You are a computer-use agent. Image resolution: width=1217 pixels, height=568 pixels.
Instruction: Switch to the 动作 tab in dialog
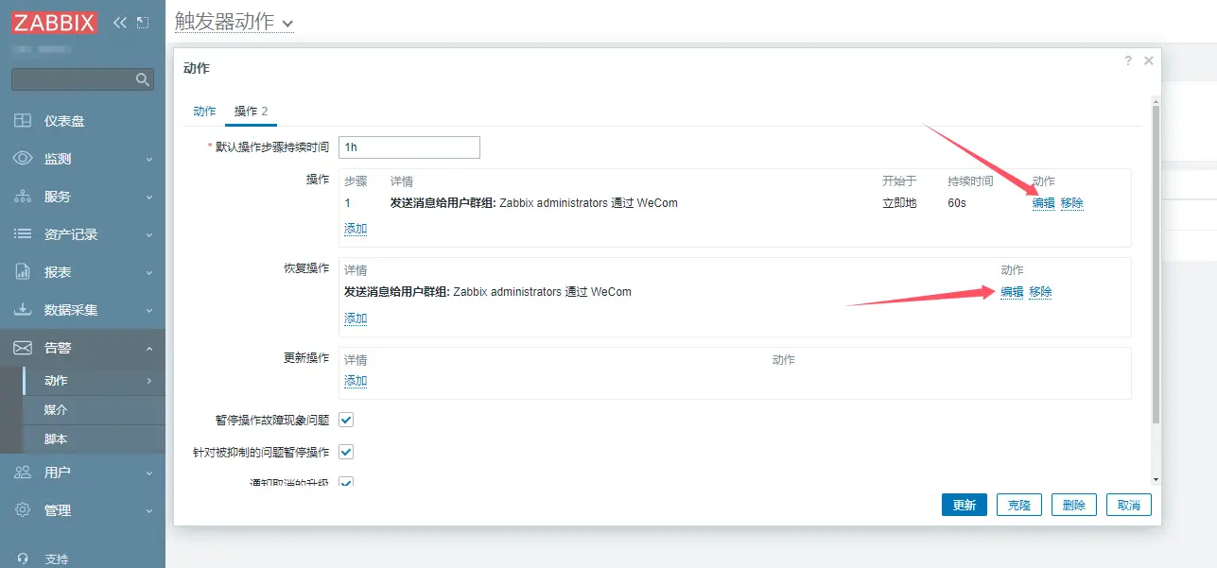pyautogui.click(x=204, y=112)
